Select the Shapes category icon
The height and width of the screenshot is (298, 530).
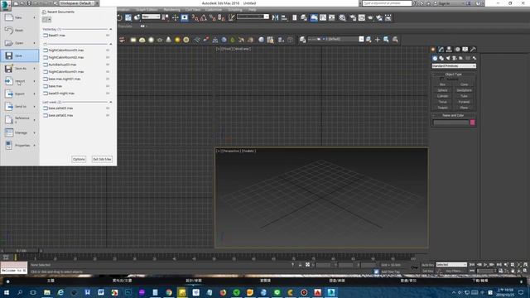(x=441, y=58)
